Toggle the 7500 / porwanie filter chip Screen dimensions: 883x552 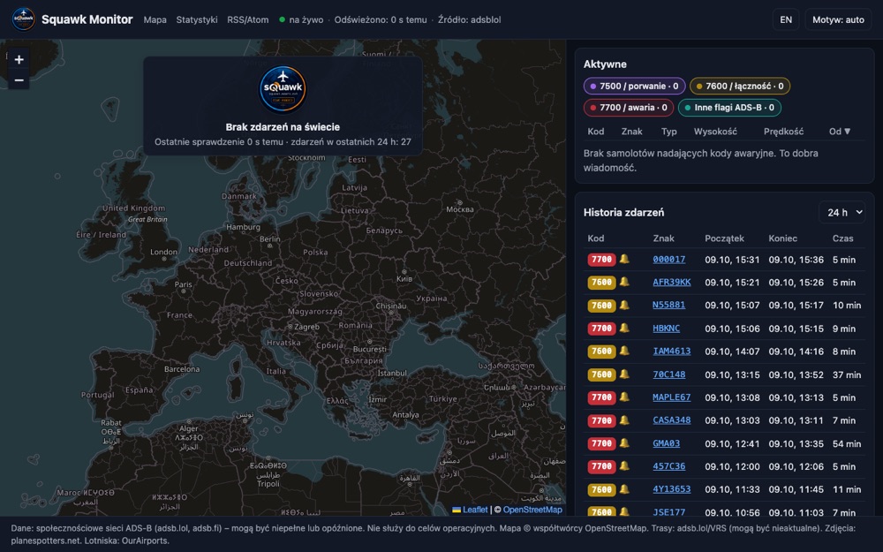click(634, 87)
